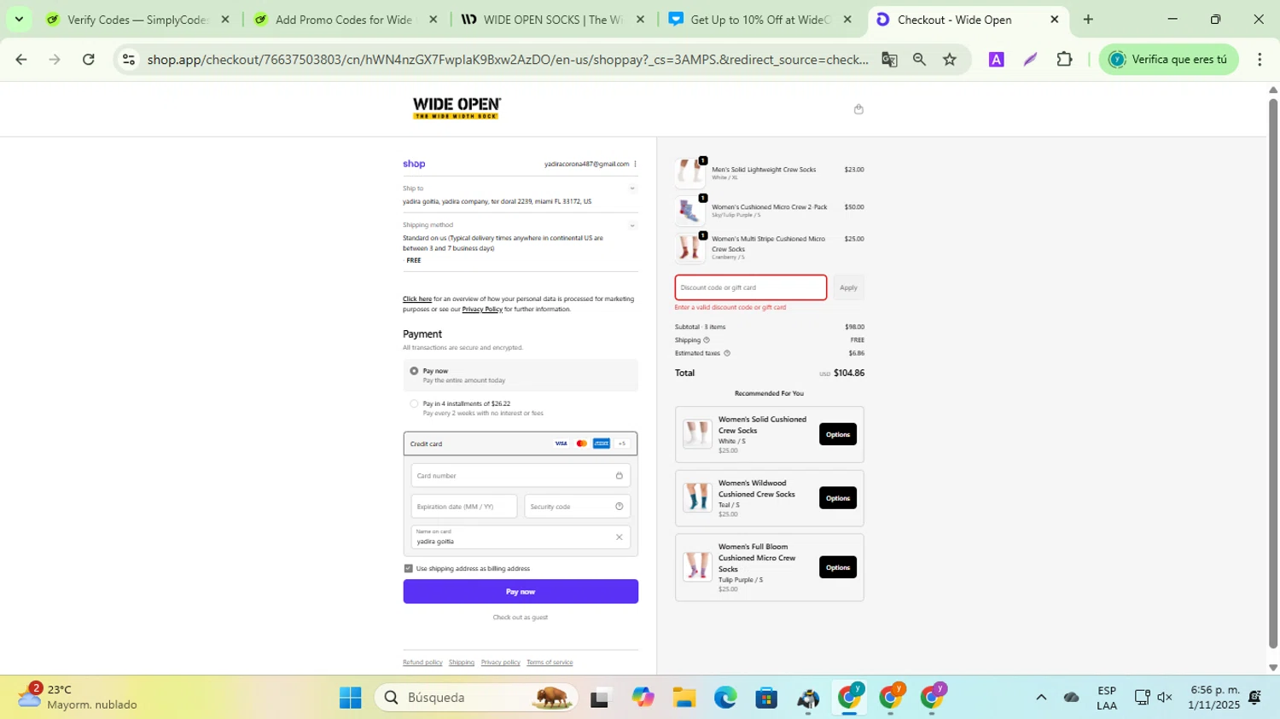Open a new browser tab

pyautogui.click(x=1088, y=19)
